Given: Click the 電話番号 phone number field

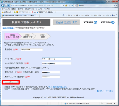Looking at the screenshot, I should coord(32,50).
